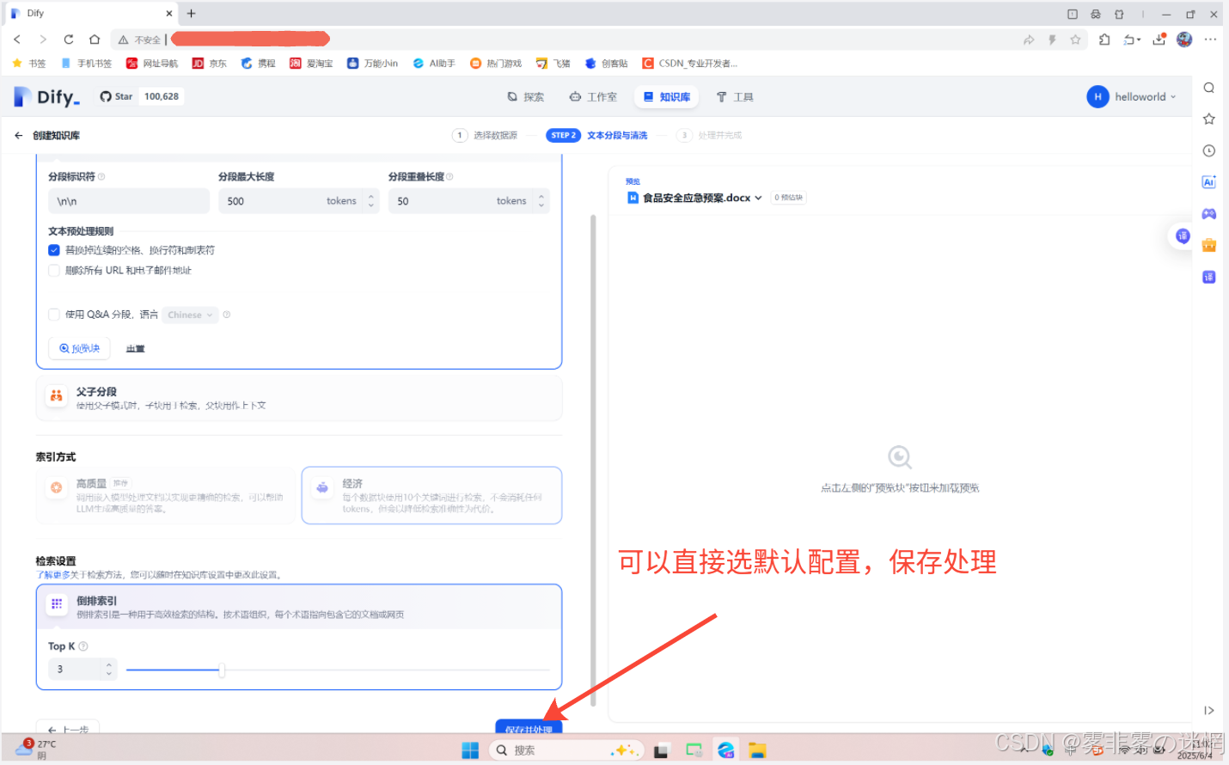Screen dimensions: 1229x765
Task: Click STEP 2 文本分段与清洗
Action: (x=596, y=135)
